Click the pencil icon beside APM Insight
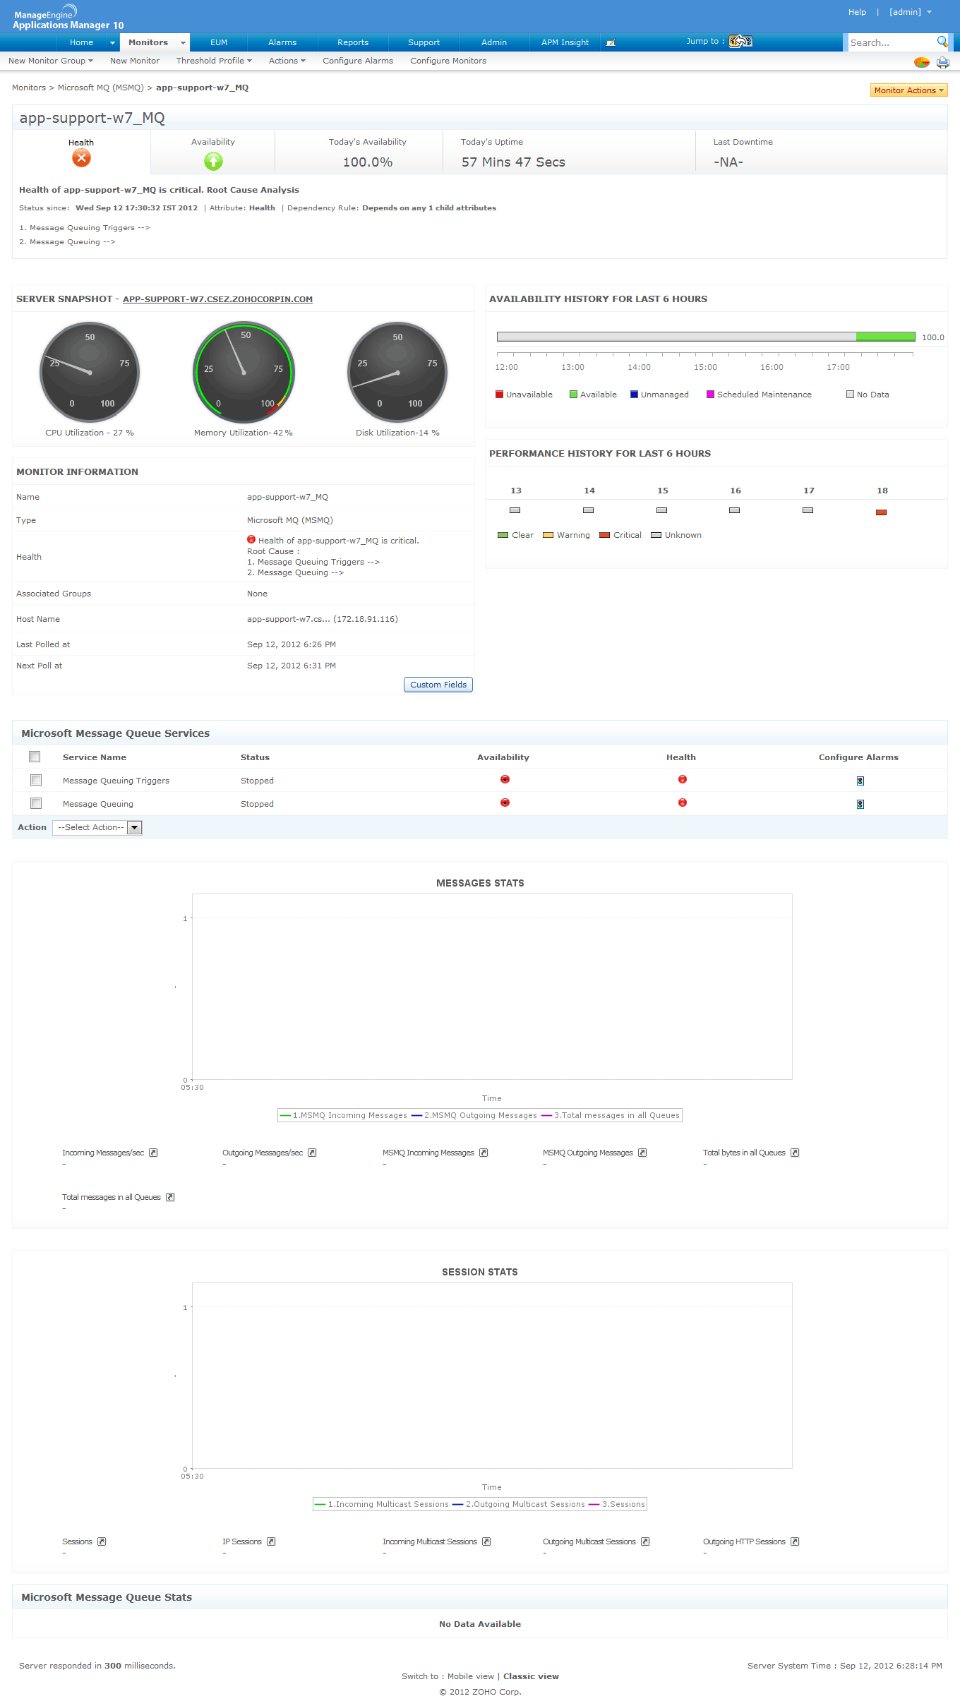Image resolution: width=960 pixels, height=1701 pixels. click(611, 42)
